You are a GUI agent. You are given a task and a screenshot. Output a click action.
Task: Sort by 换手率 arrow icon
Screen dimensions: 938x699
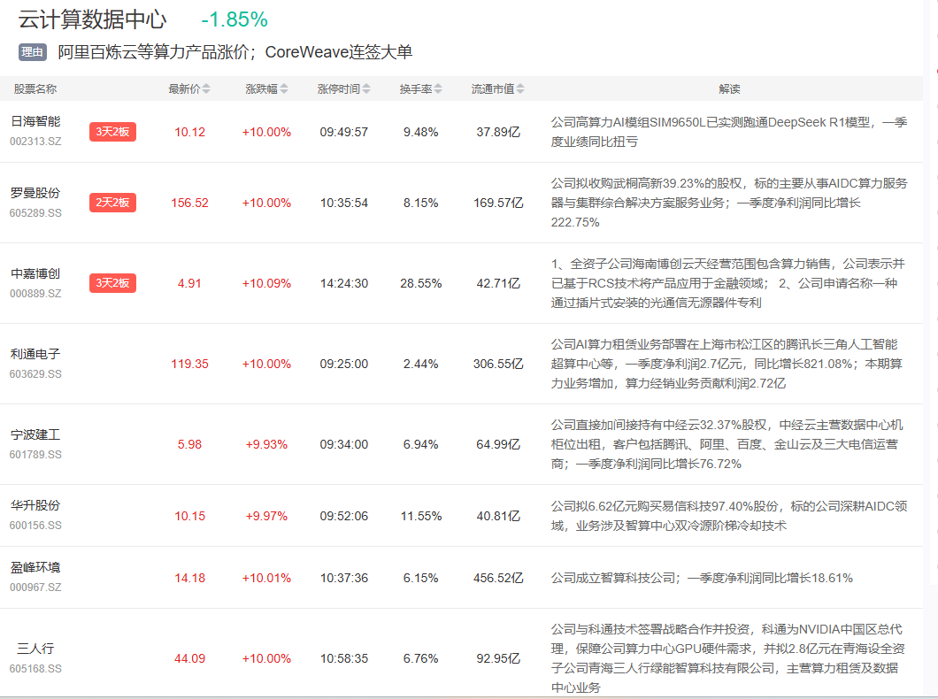(x=438, y=89)
